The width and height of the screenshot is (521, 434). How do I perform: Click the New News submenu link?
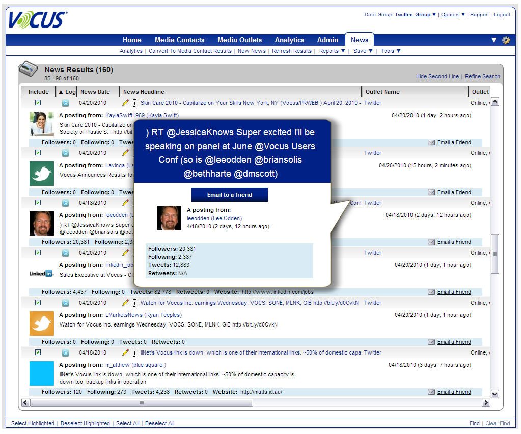tap(252, 51)
